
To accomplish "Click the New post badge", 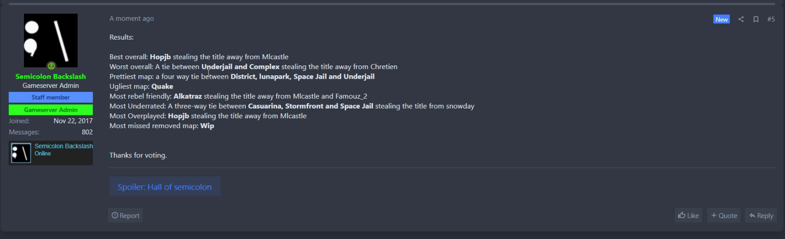I will pos(721,19).
